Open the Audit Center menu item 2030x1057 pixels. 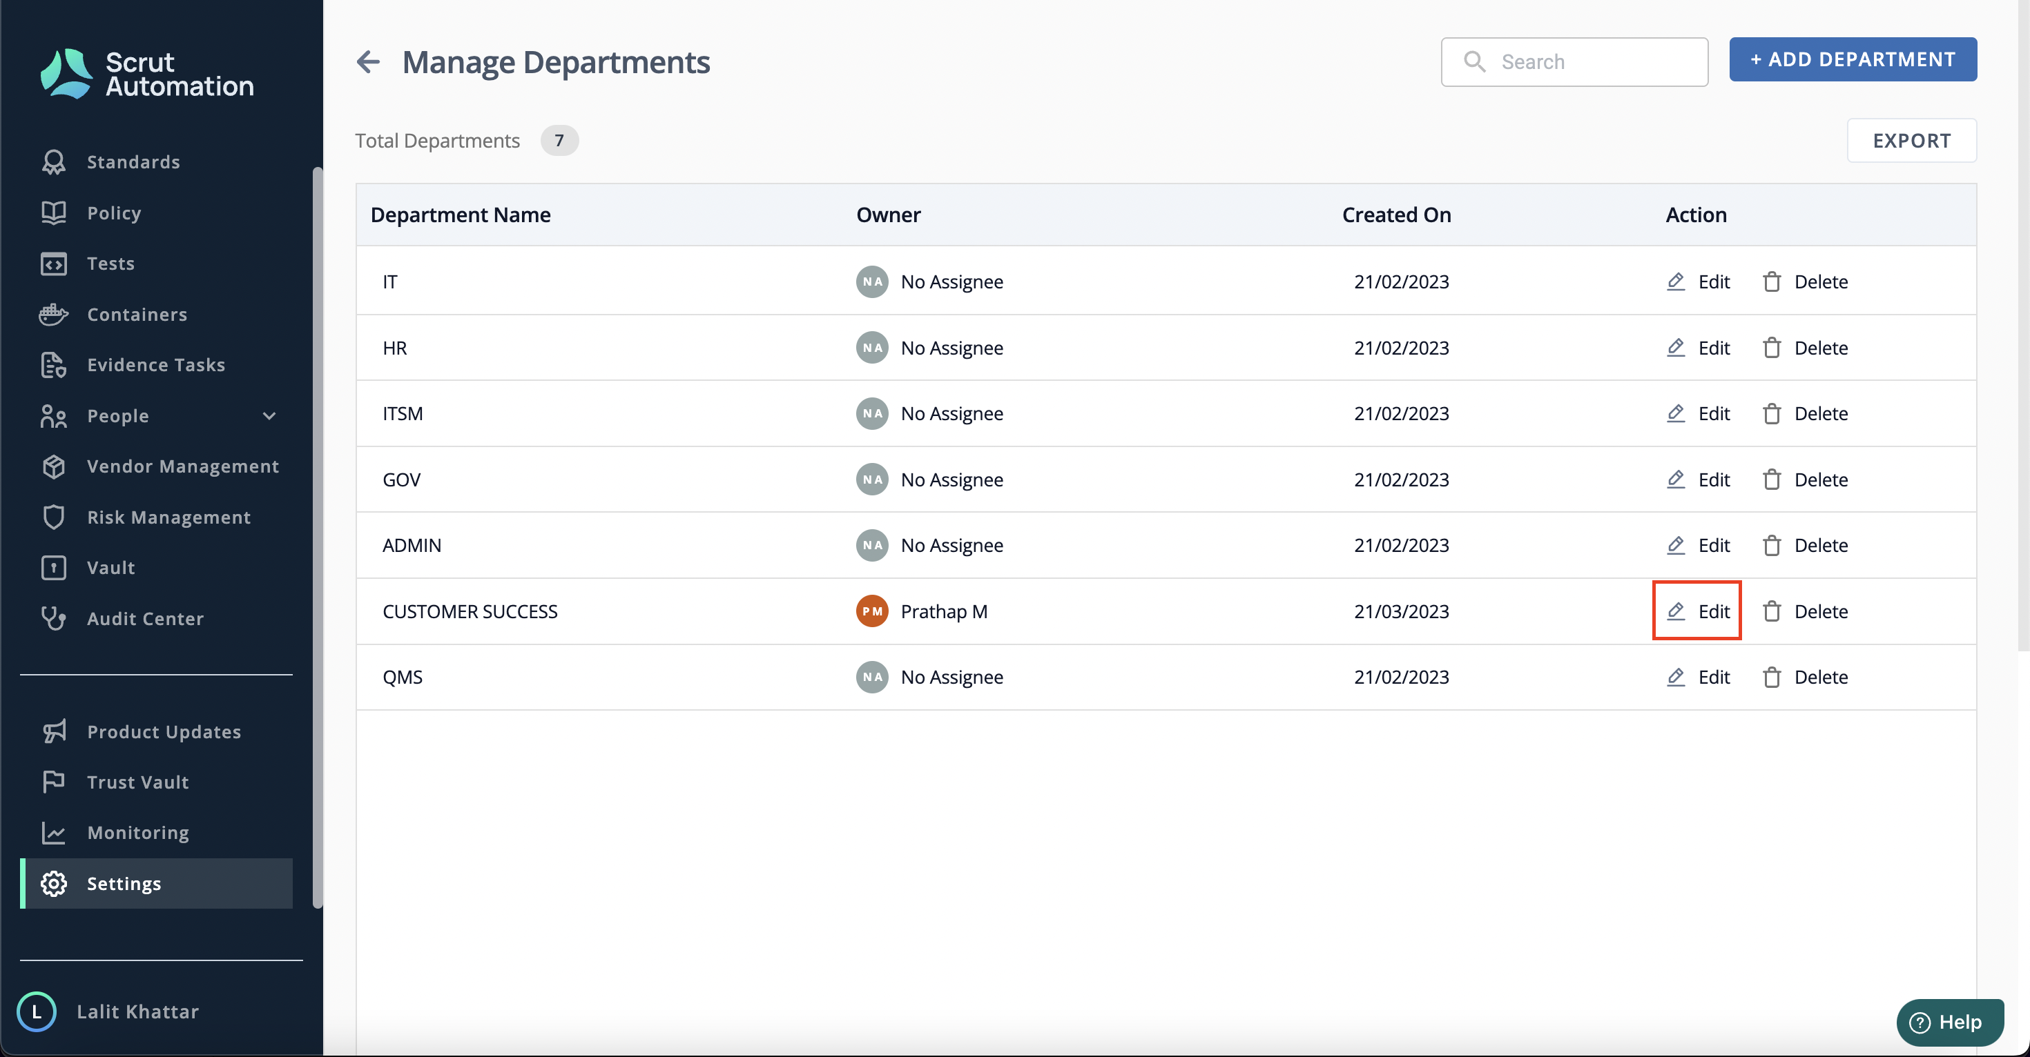coord(145,618)
